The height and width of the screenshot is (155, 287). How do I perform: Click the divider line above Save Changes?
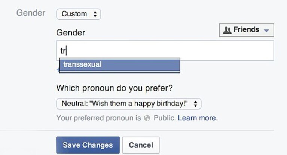137,130
